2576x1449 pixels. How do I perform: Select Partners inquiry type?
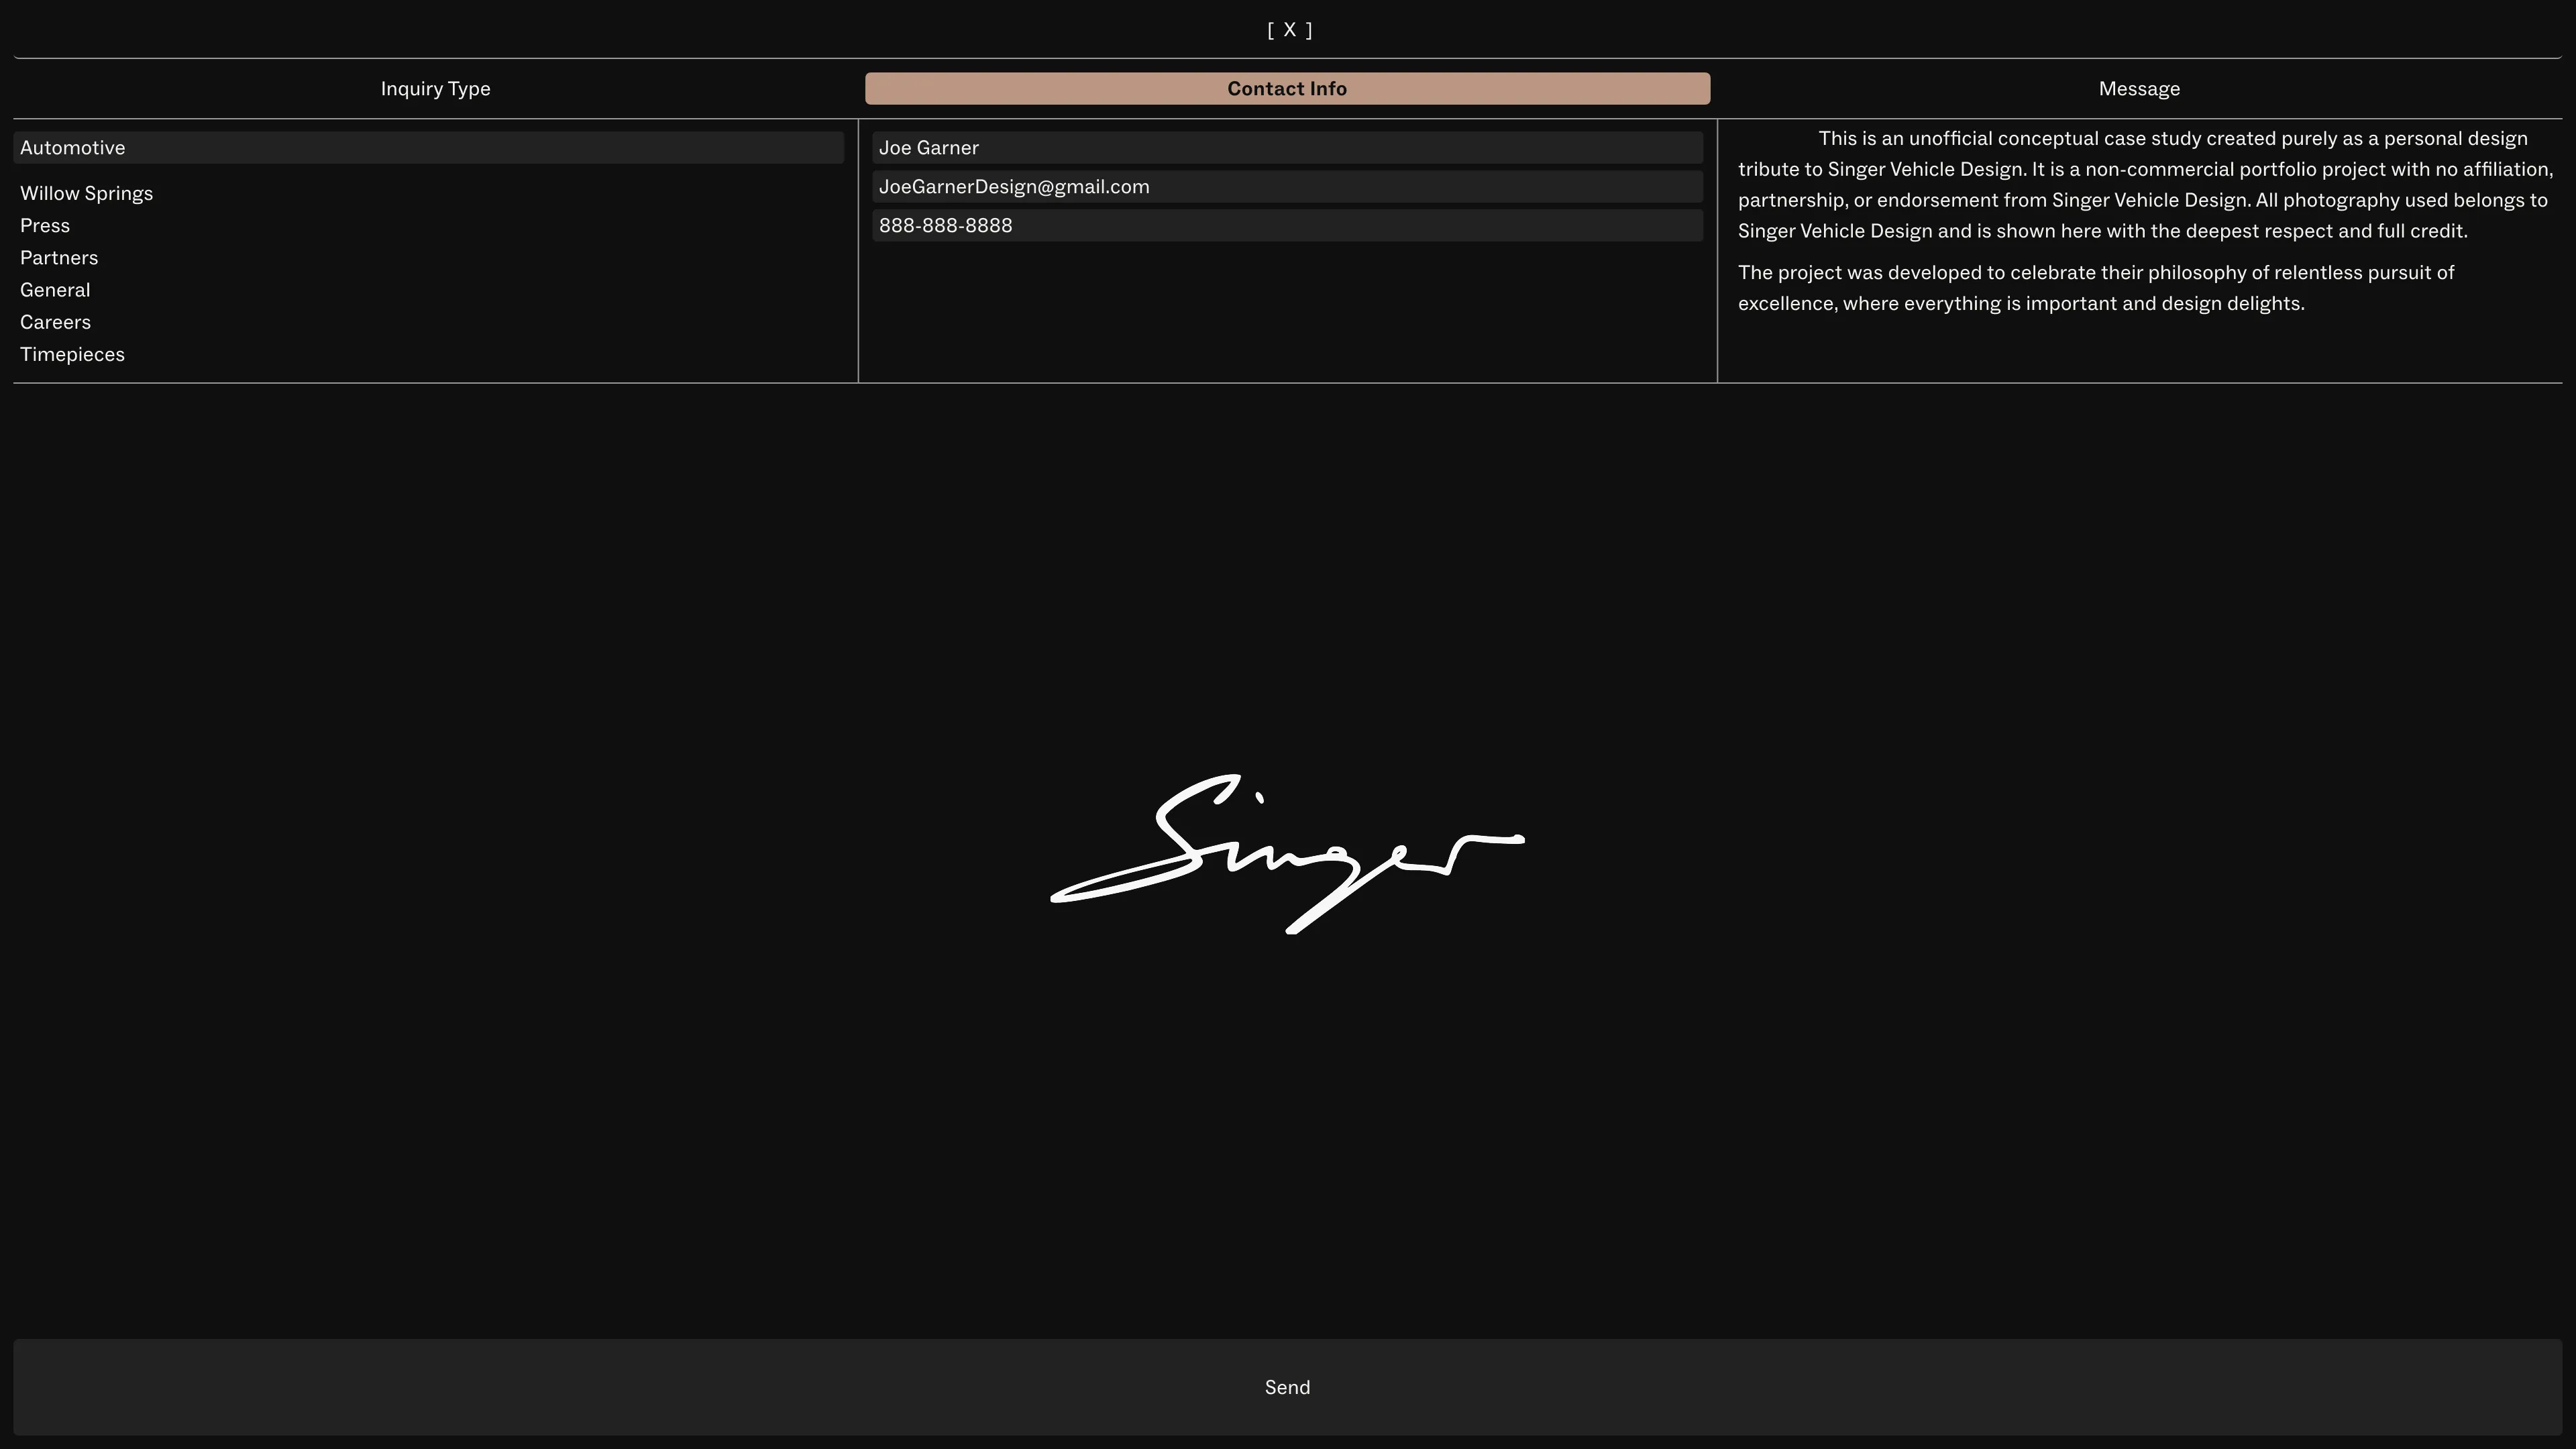pos(59,258)
